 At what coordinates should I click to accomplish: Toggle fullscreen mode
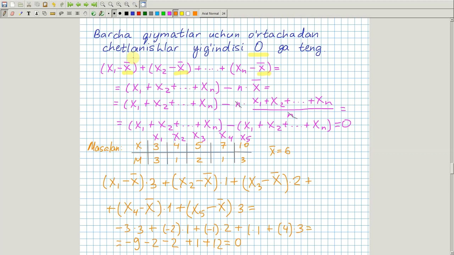[x=143, y=5]
